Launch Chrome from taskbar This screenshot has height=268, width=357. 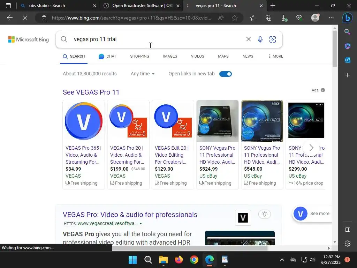pyautogui.click(x=194, y=260)
